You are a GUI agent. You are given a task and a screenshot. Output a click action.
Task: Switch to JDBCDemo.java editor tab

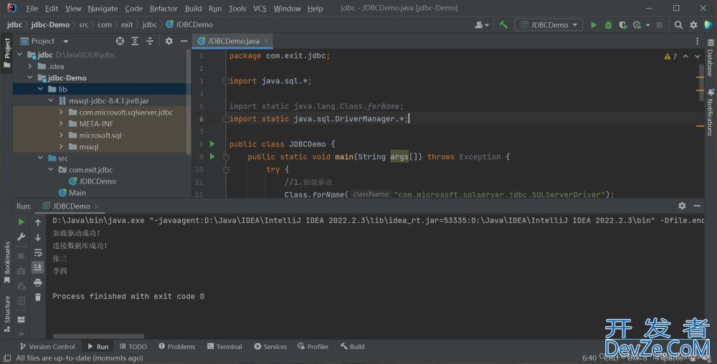point(233,41)
